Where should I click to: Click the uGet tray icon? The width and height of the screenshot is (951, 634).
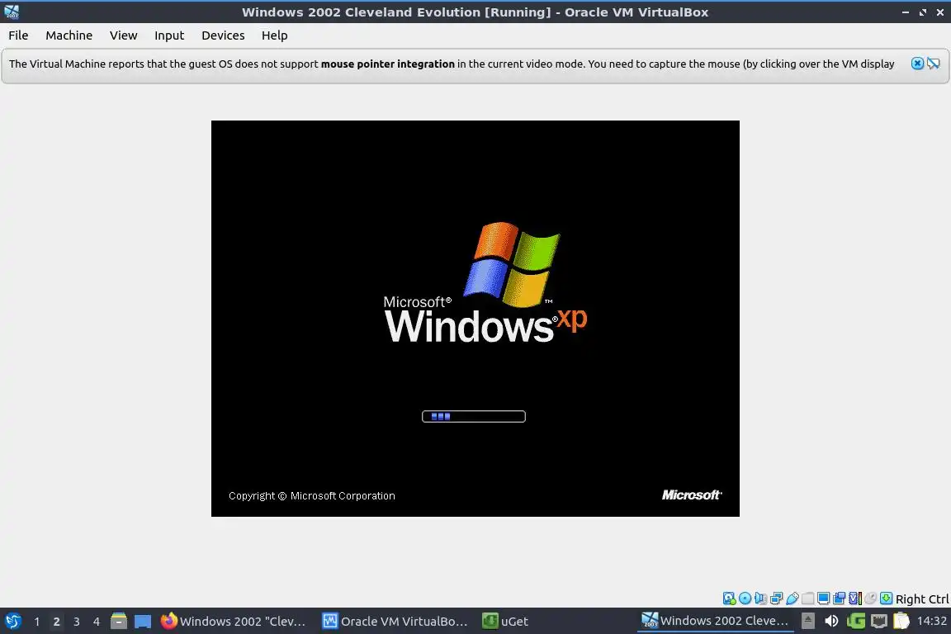coord(856,621)
